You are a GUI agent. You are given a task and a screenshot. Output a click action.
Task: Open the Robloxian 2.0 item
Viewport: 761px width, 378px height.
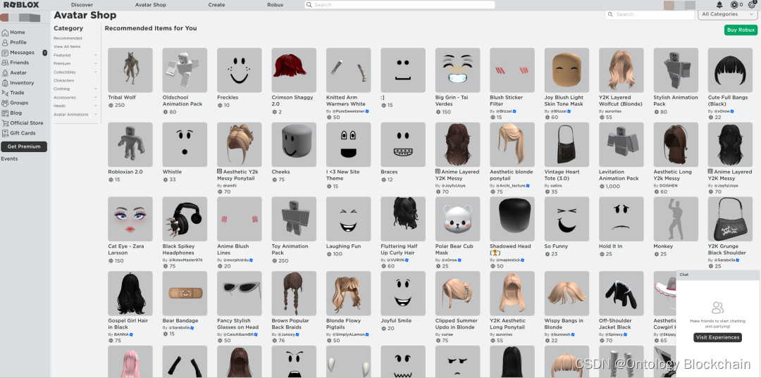pyautogui.click(x=130, y=144)
